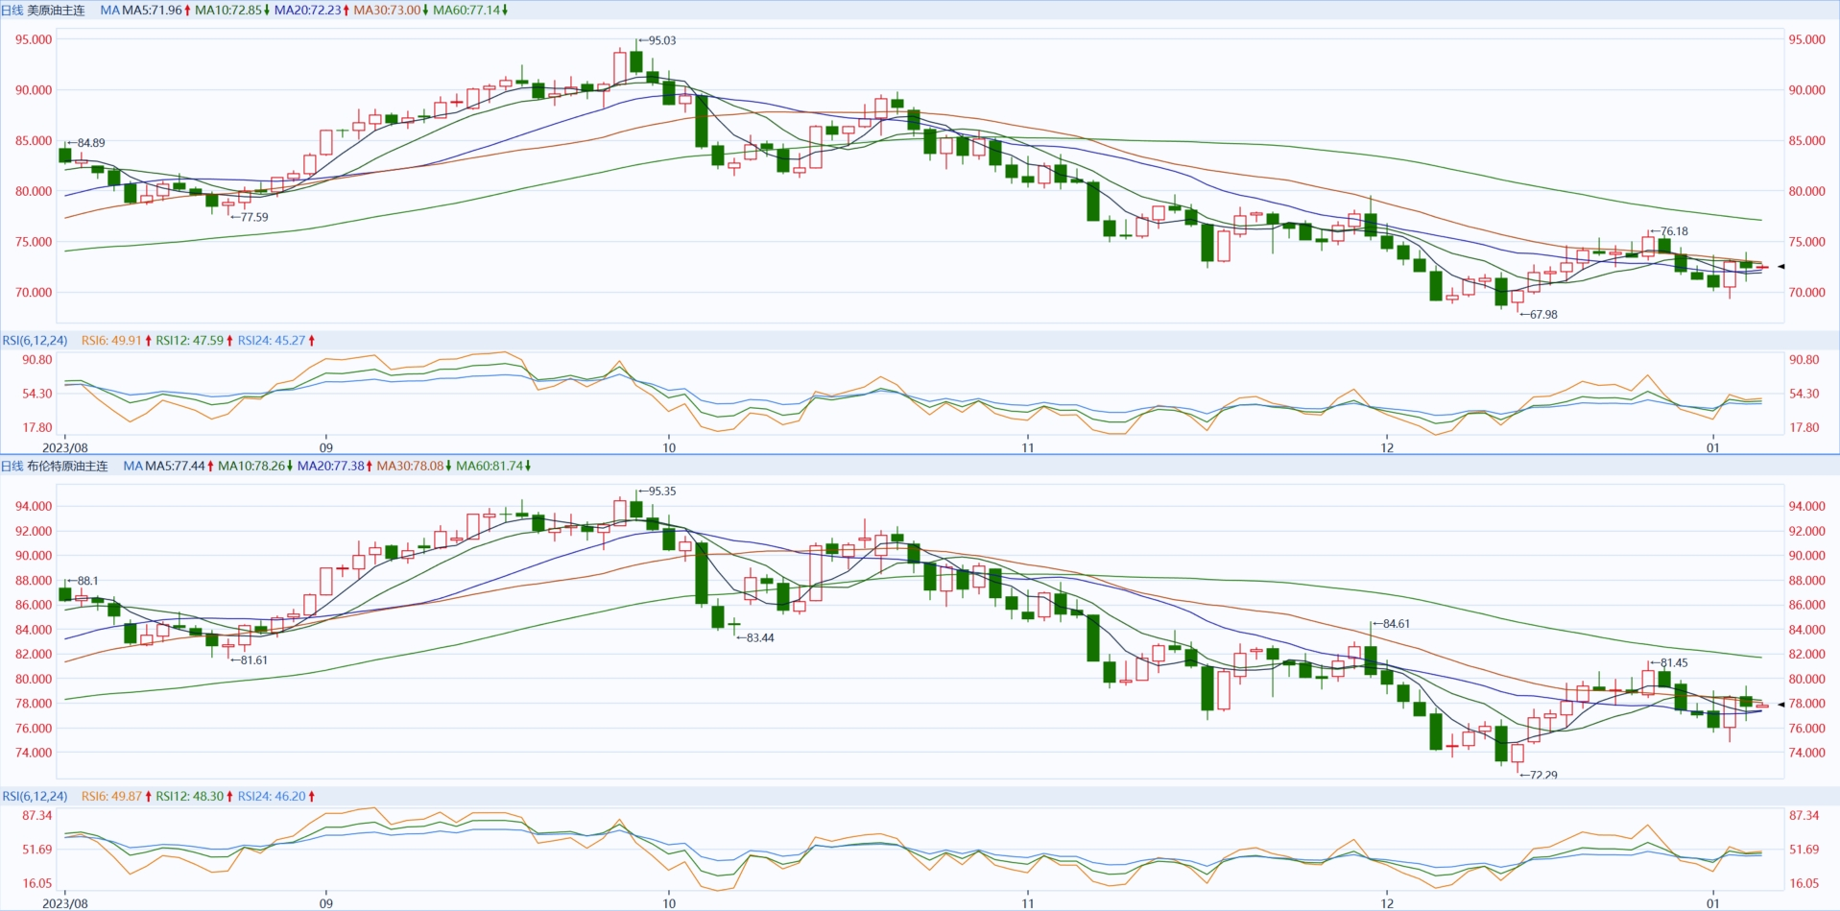The image size is (1840, 911).
Task: Click the 布伦特原油主连 chart title
Action: (x=67, y=467)
